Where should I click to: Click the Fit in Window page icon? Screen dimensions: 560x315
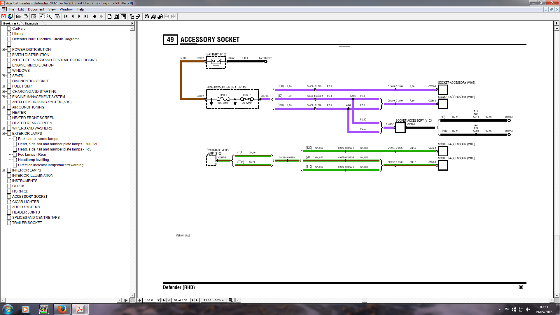click(x=116, y=16)
